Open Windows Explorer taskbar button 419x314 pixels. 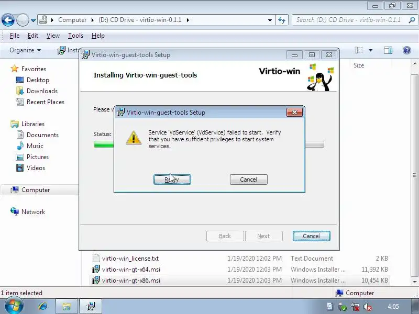[x=67, y=306]
